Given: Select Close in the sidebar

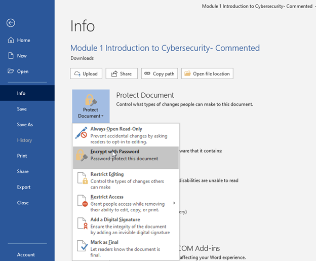Looking at the screenshot, I should pyautogui.click(x=27, y=203).
